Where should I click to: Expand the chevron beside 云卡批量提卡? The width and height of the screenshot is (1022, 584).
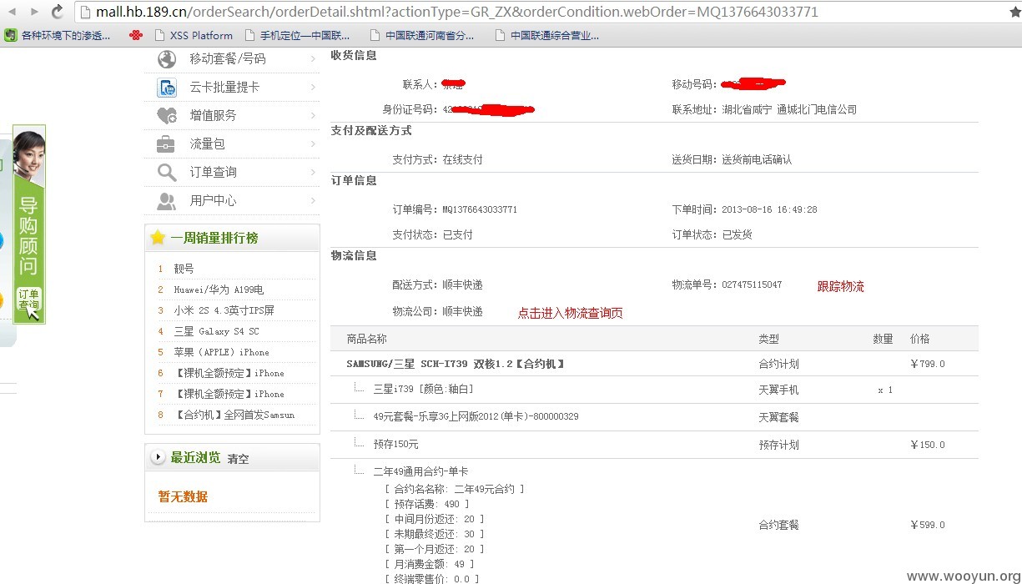(x=313, y=87)
